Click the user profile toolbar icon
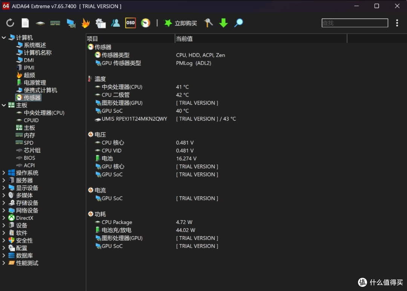The width and height of the screenshot is (407, 291). 116,23
